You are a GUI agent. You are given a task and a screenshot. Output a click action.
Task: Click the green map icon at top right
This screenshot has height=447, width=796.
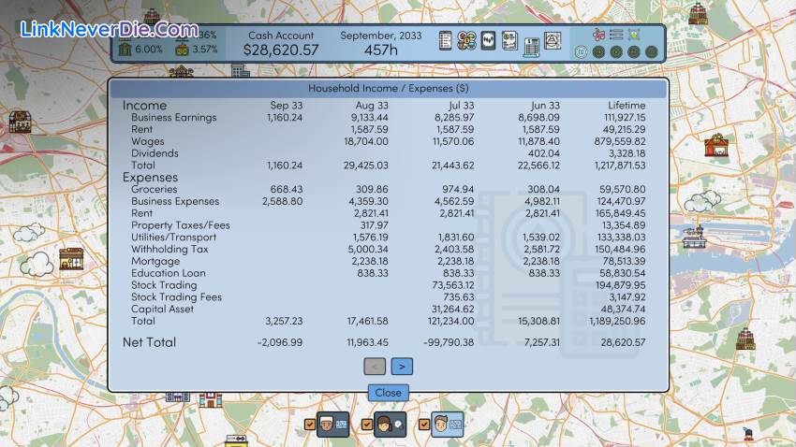(x=635, y=35)
